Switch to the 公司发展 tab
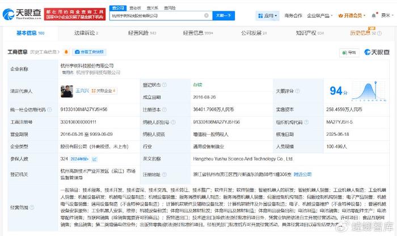Image resolution: width=397 pixels, height=236 pixels. (x=254, y=33)
